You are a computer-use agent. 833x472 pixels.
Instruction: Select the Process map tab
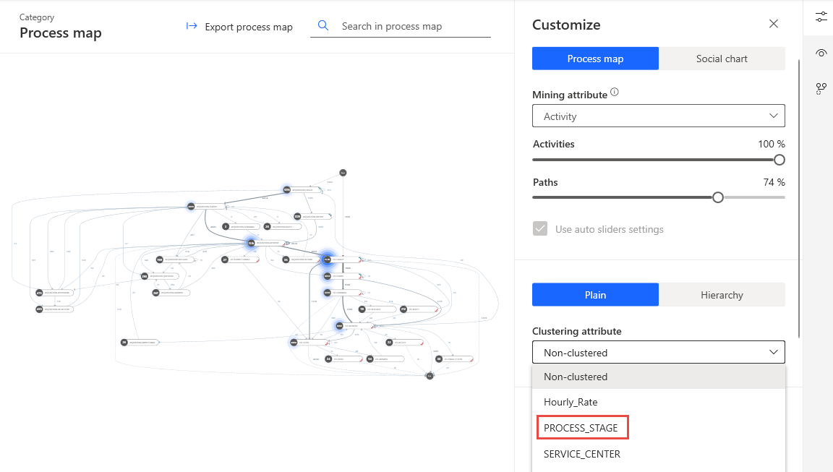point(595,59)
